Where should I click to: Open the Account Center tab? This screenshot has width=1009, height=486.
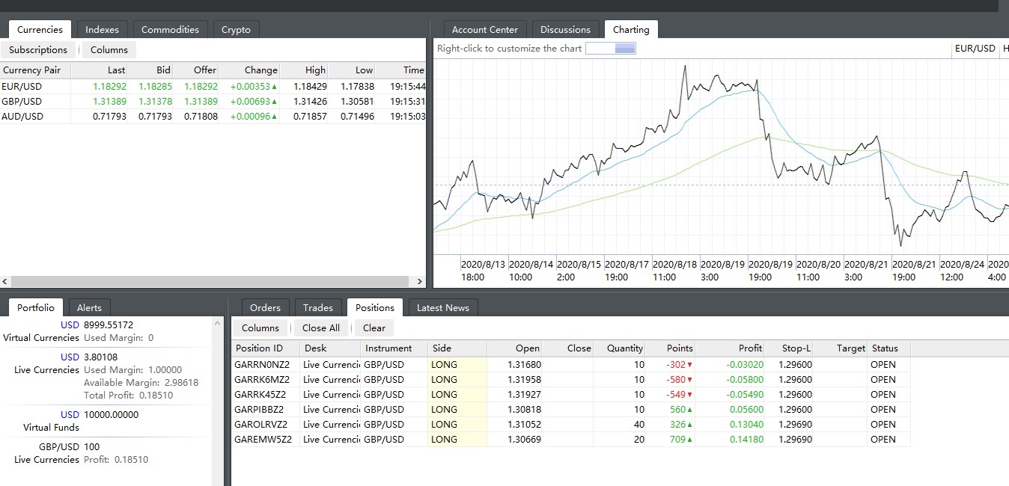pyautogui.click(x=484, y=30)
